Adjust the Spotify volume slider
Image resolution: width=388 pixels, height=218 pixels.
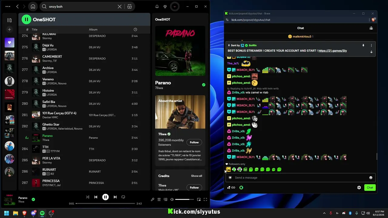tap(184, 200)
